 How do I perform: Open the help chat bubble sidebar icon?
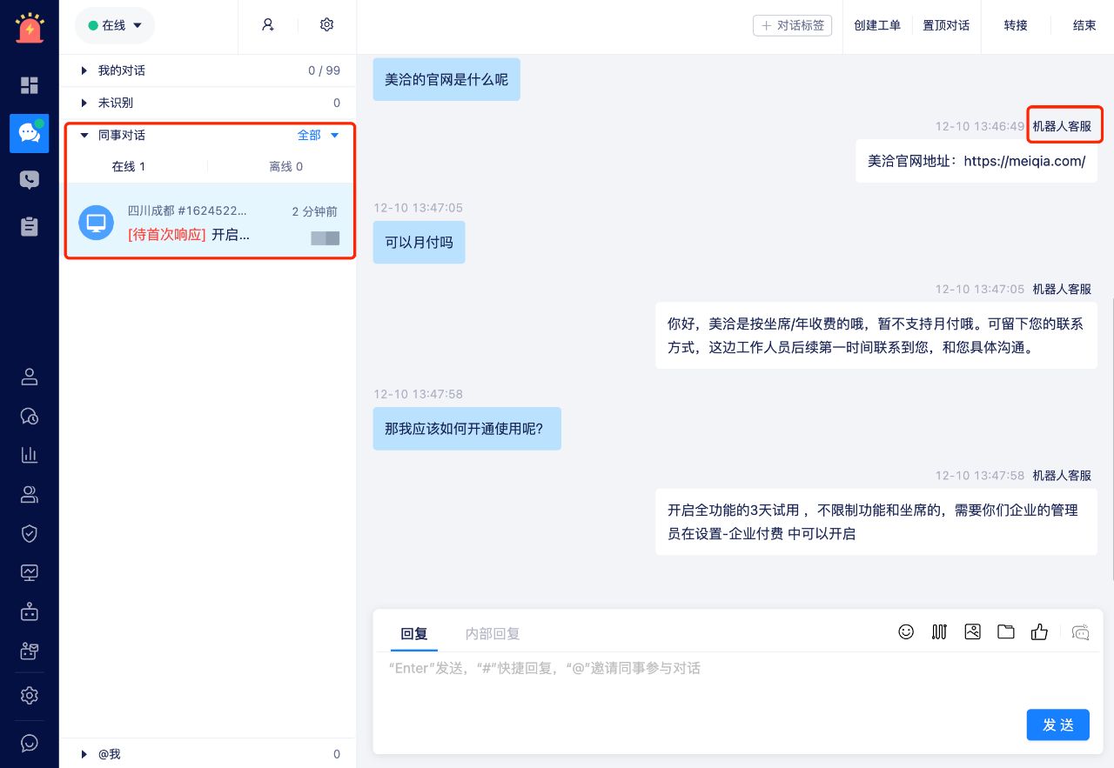click(30, 743)
